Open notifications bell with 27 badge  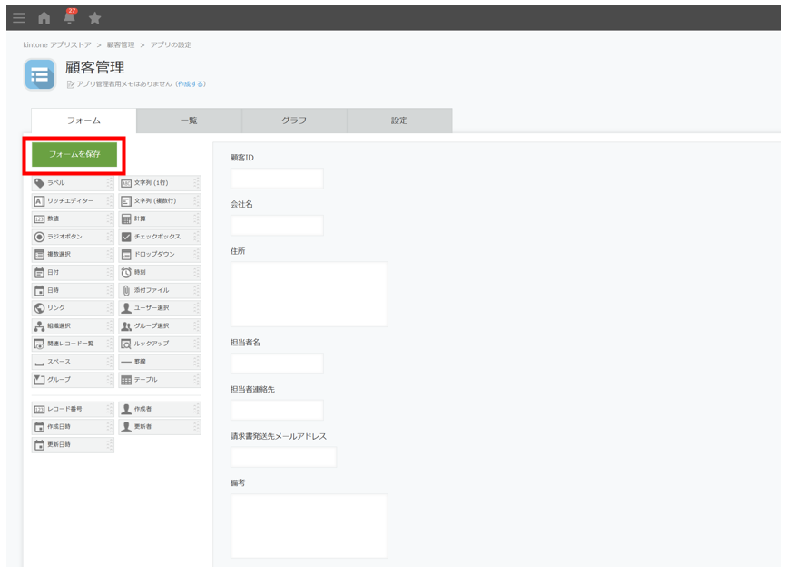pyautogui.click(x=67, y=15)
